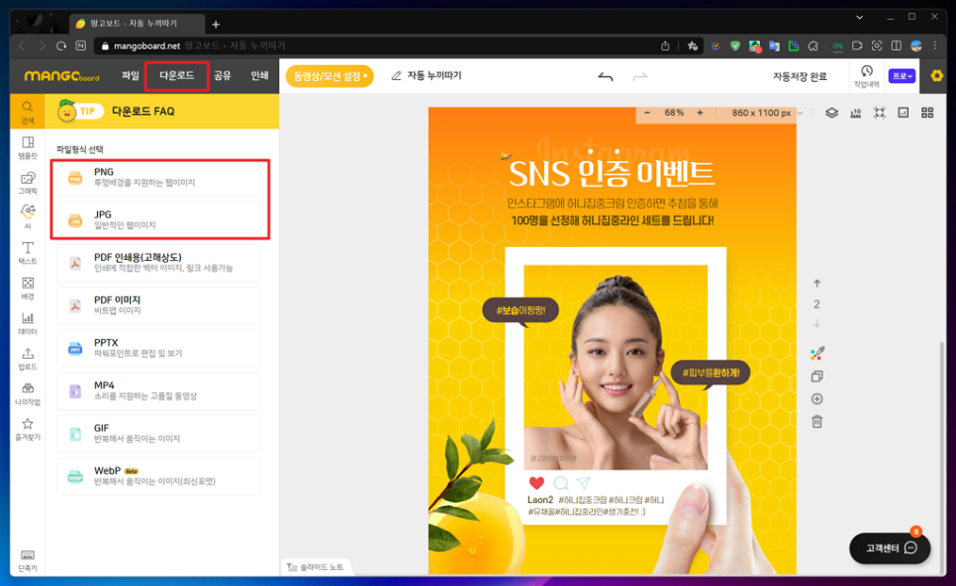This screenshot has width=956, height=586.
Task: Move slide up with arrow
Action: (817, 284)
